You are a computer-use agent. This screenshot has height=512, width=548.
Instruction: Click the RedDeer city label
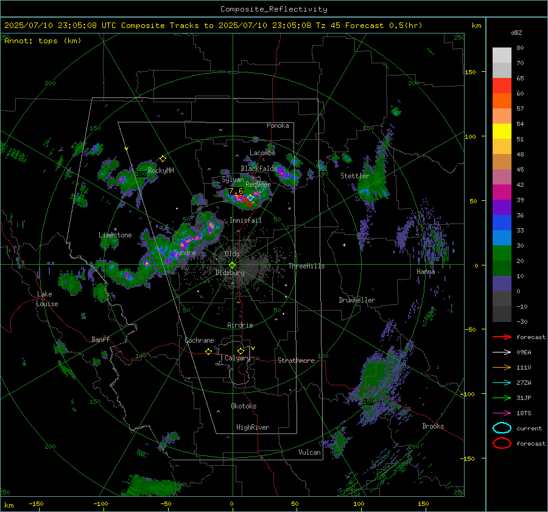click(x=258, y=184)
